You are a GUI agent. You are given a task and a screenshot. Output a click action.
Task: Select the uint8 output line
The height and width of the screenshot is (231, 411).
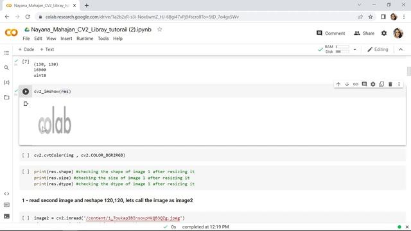tap(40, 76)
